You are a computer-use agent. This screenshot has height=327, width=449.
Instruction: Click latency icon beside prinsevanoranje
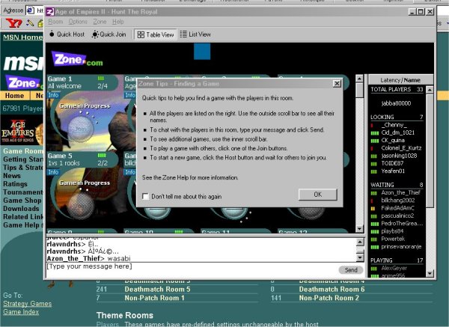375,247
